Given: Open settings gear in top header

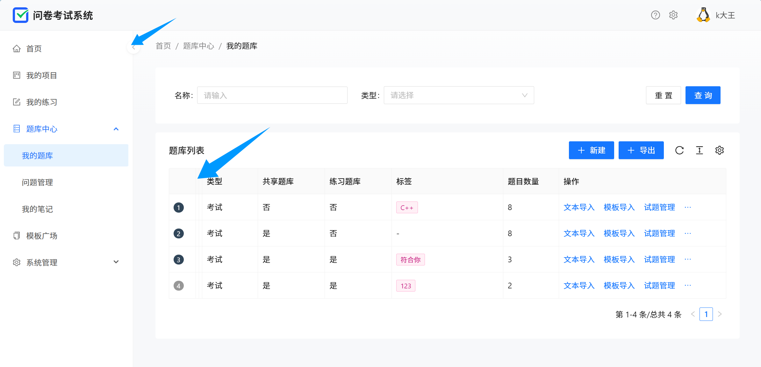Looking at the screenshot, I should [673, 15].
